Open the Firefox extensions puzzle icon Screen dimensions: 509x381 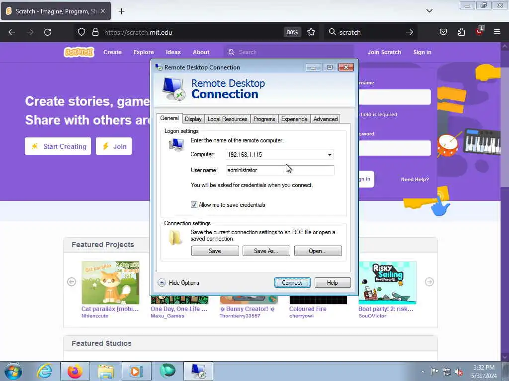point(462,32)
